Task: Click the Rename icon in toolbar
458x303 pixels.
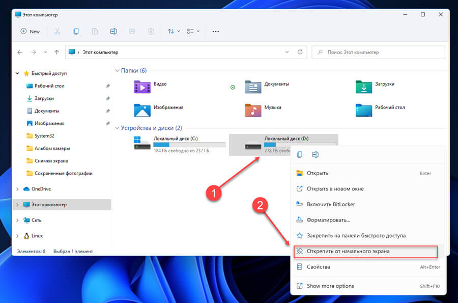Action: click(x=113, y=31)
